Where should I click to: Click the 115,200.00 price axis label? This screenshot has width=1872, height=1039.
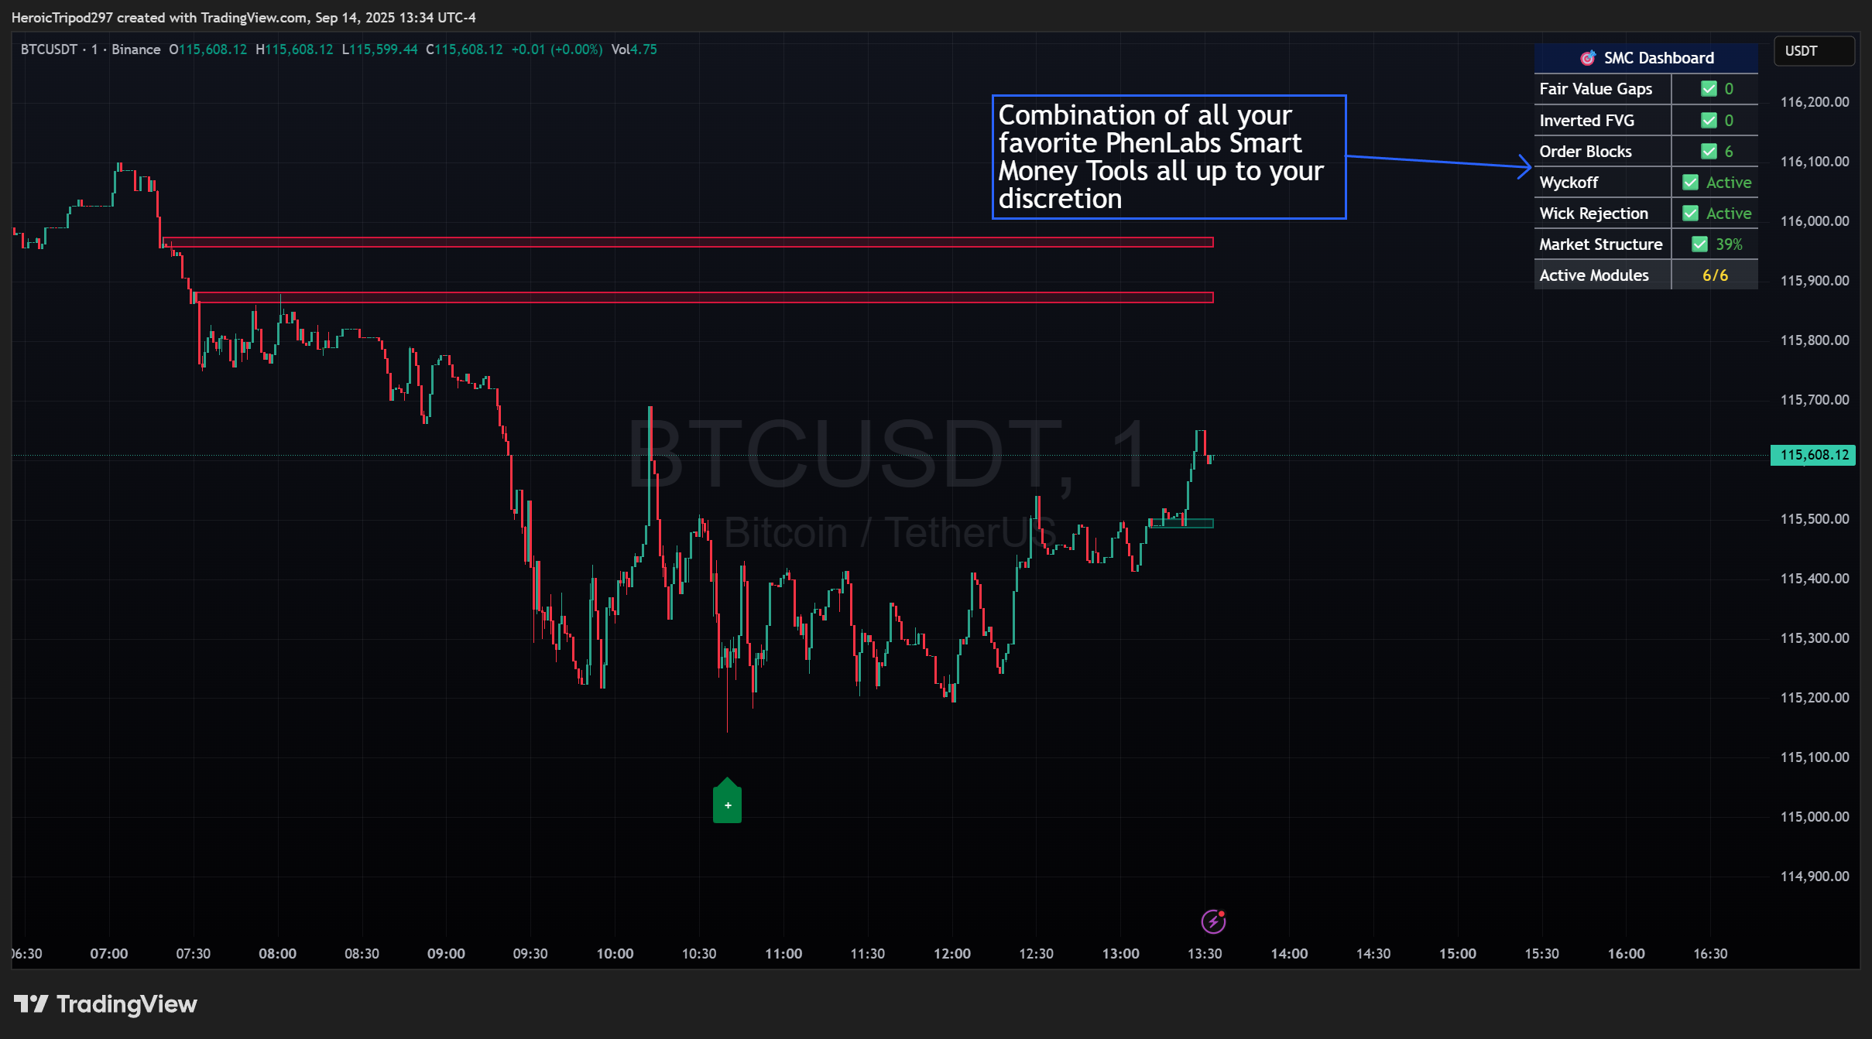[1815, 698]
